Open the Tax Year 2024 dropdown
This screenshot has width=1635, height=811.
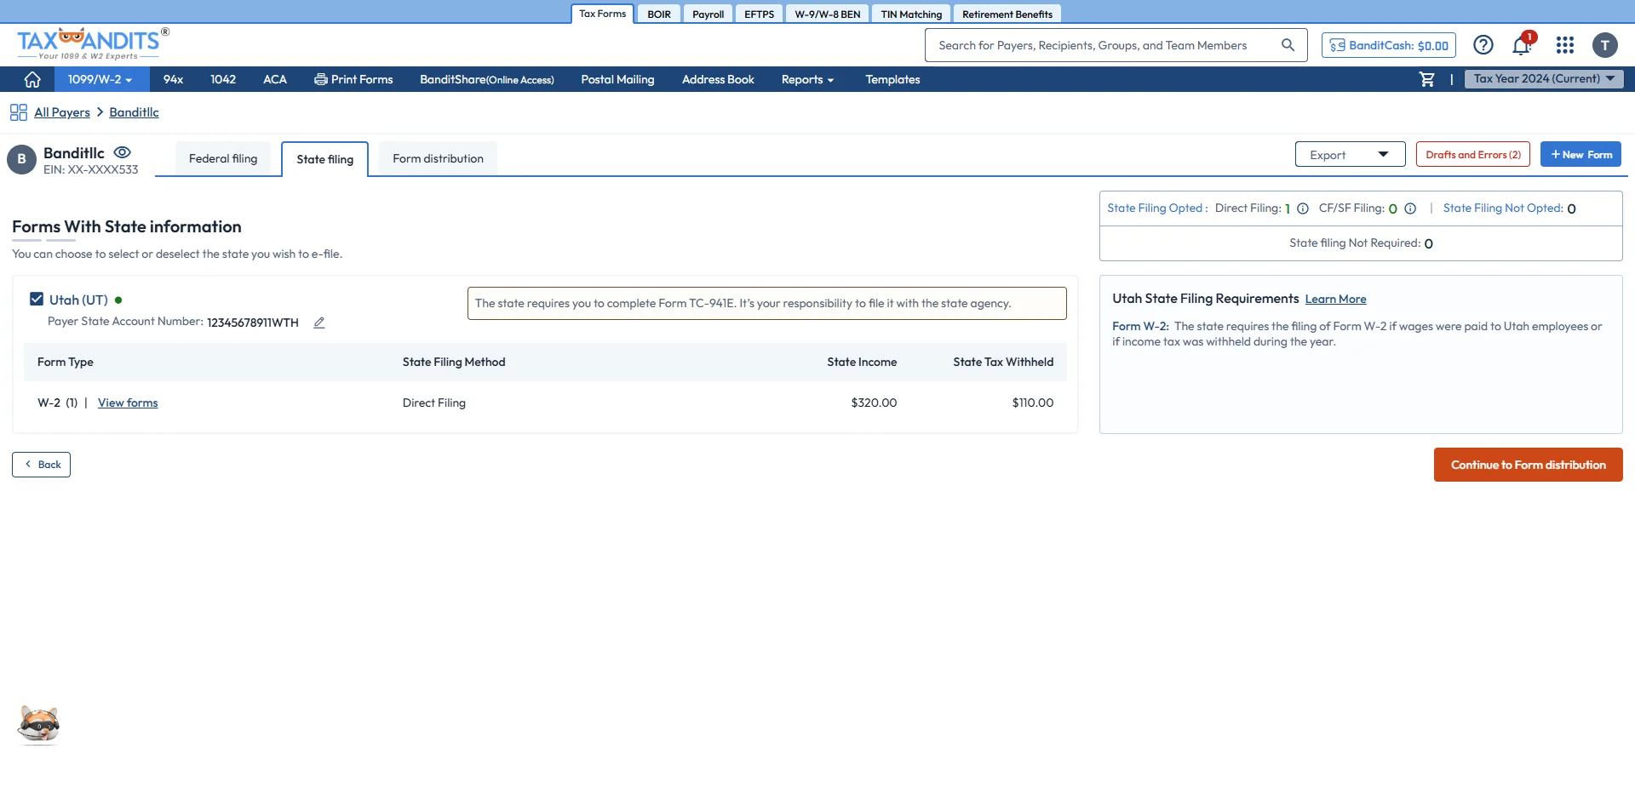tap(1544, 78)
